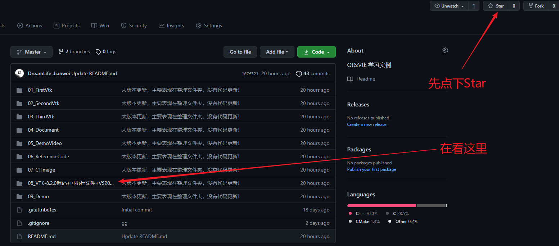Click the Go to file button
Viewport: 559px width, 246px height.
240,52
